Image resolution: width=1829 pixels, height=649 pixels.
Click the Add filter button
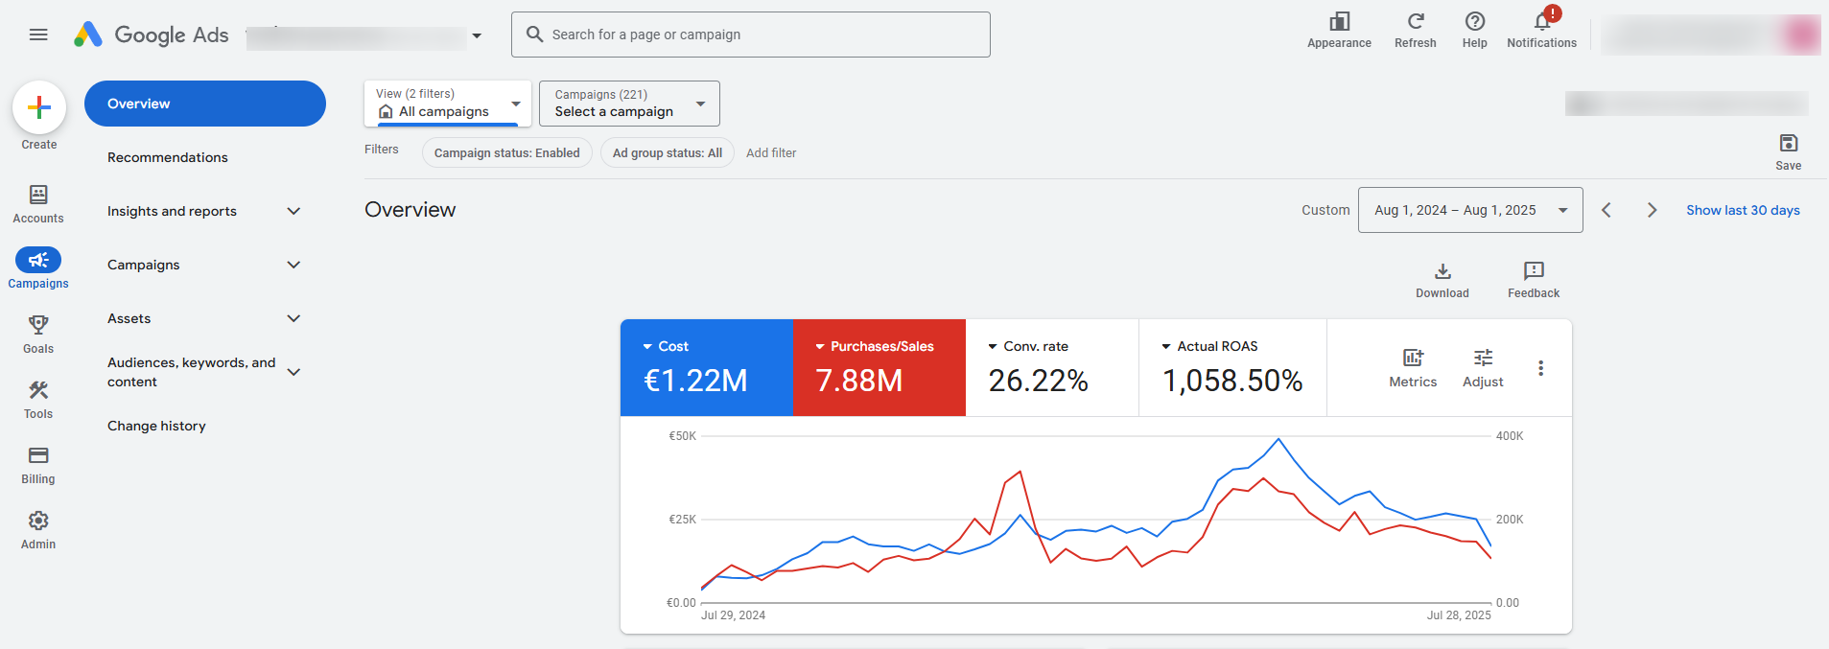(x=771, y=152)
